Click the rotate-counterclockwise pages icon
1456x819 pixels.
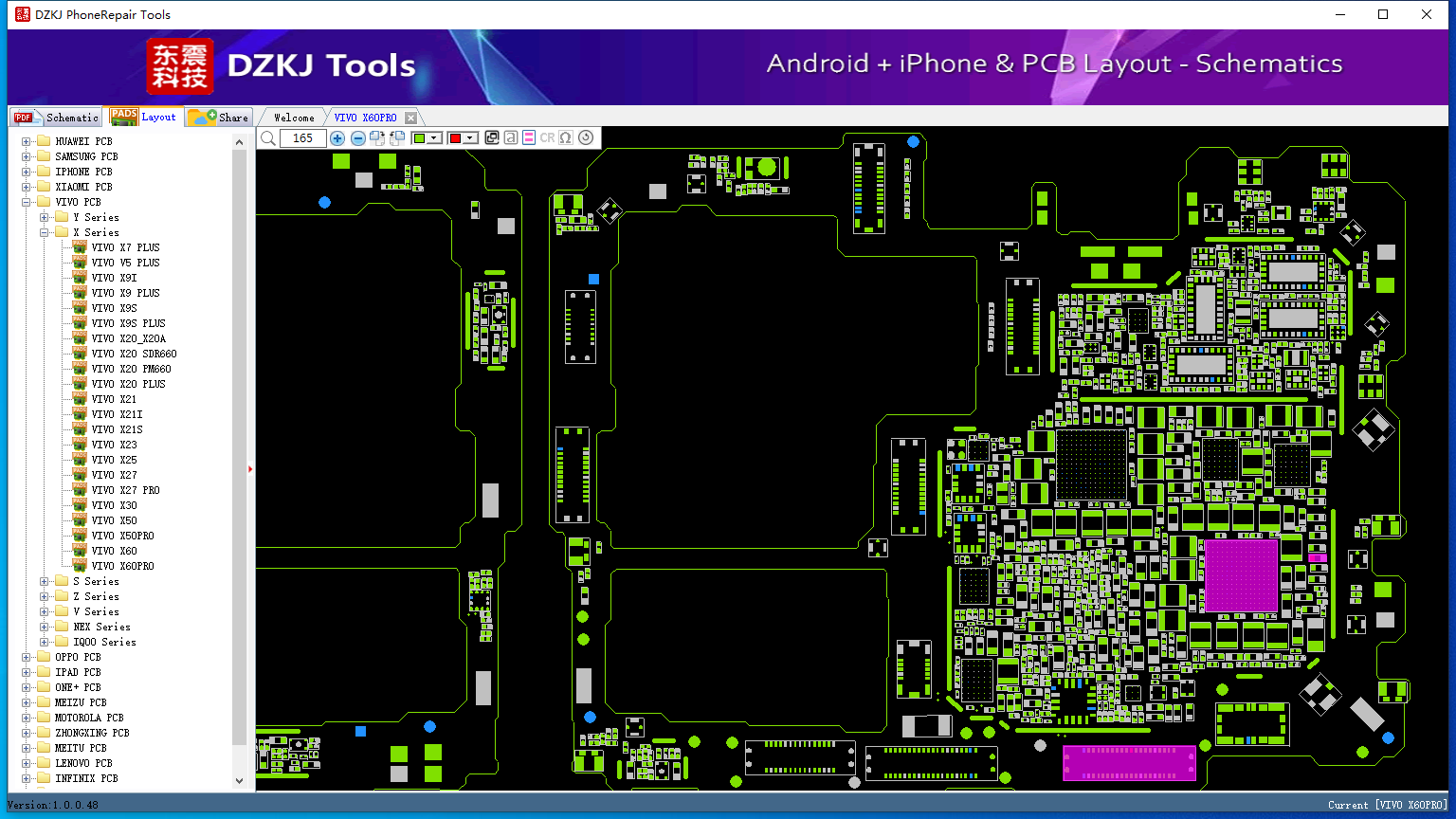(x=397, y=138)
